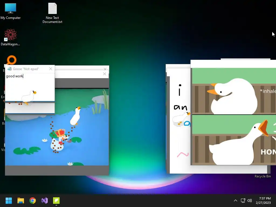The image size is (276, 207).
Task: Click the orange magnifier desktop icon
Action: (11, 60)
